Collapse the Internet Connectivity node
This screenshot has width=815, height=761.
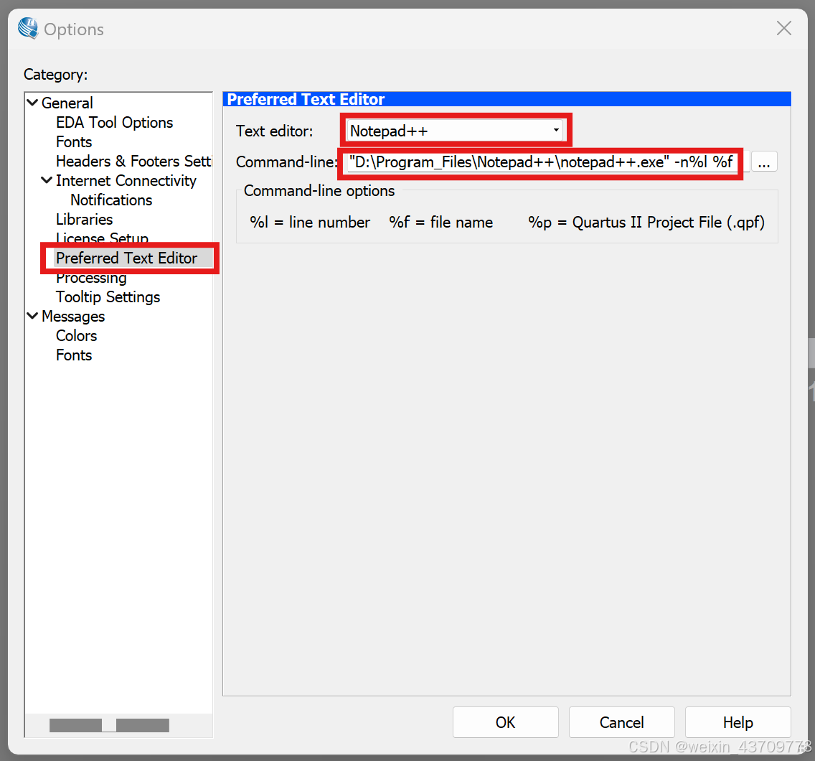[47, 180]
